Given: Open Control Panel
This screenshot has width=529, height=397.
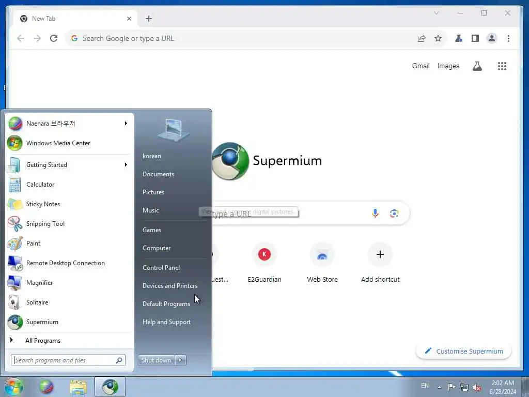Looking at the screenshot, I should tap(161, 268).
